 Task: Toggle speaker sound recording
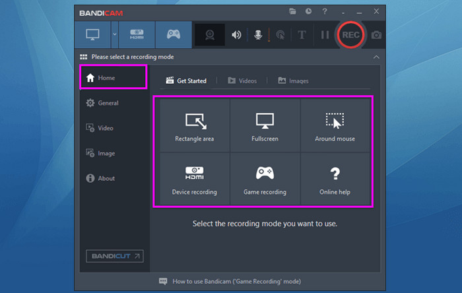[236, 35]
